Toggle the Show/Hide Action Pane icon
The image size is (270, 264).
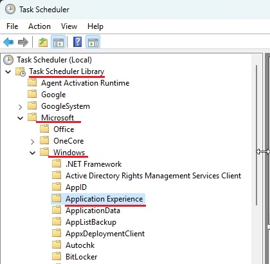click(93, 42)
